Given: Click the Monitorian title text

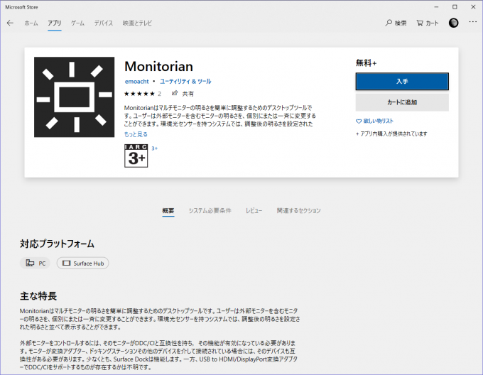Looking at the screenshot, I should pyautogui.click(x=158, y=67).
